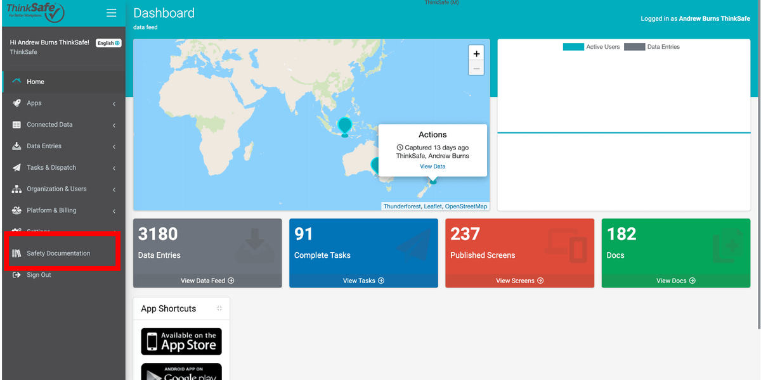Choose Sign Out from the sidebar
Viewport: 761px width, 380px height.
pos(38,275)
